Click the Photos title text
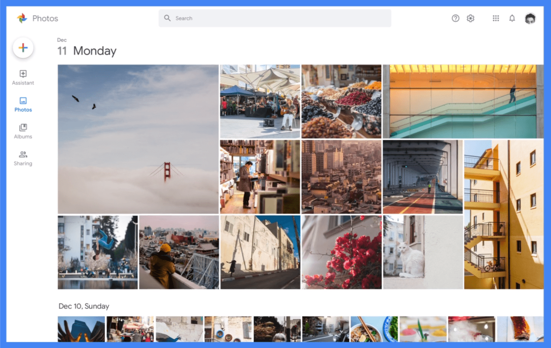551x348 pixels. point(45,18)
